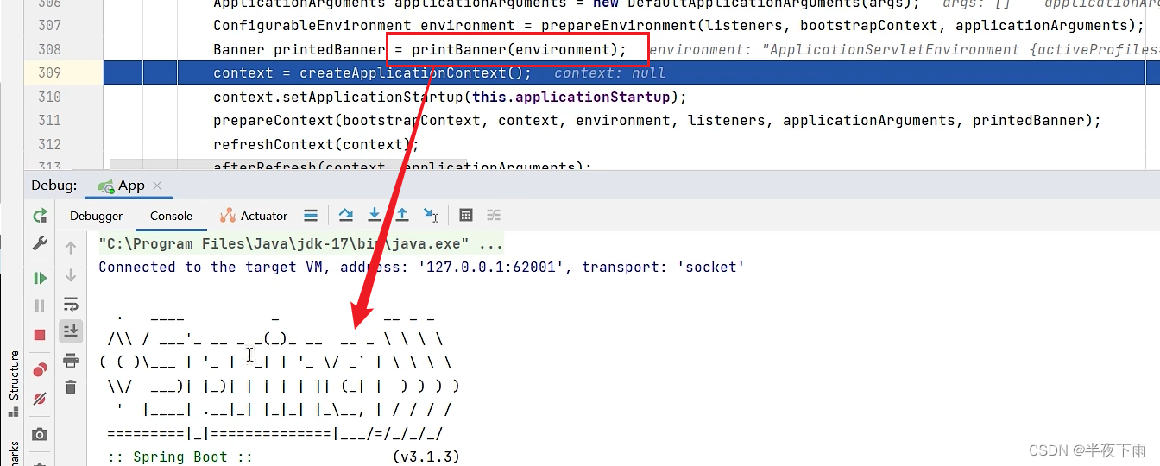1160x466 pixels.
Task: Toggle soft-wrap in the console
Action: 71,304
